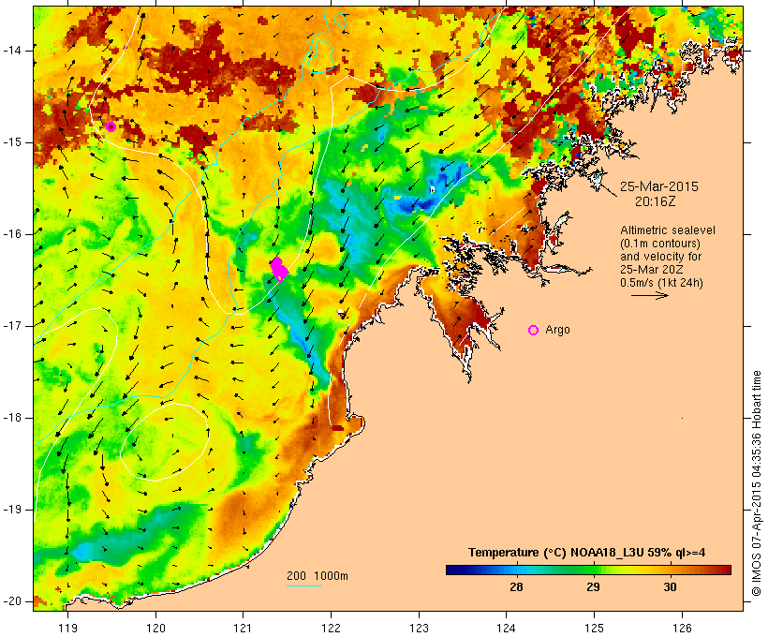The width and height of the screenshot is (768, 637).
Task: Click the '200 1000m' depth contour label
Action: pos(318,576)
